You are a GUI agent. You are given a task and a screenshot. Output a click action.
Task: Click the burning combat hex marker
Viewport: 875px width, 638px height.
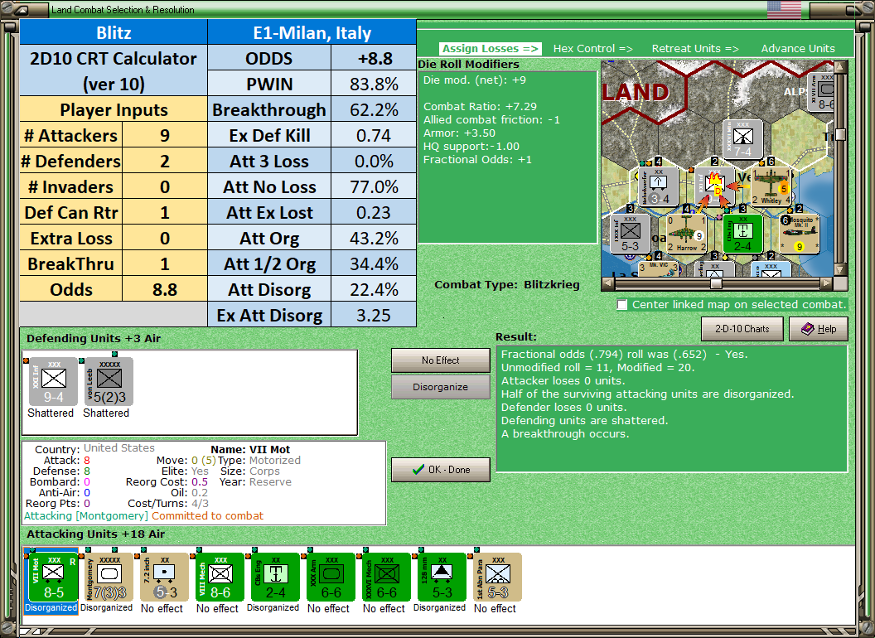[715, 186]
